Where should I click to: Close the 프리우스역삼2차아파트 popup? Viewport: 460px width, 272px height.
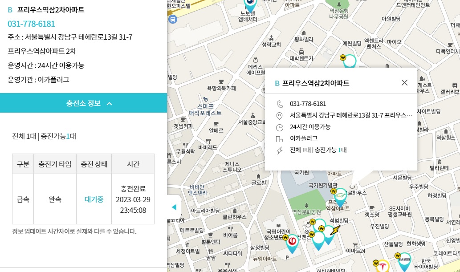click(404, 83)
